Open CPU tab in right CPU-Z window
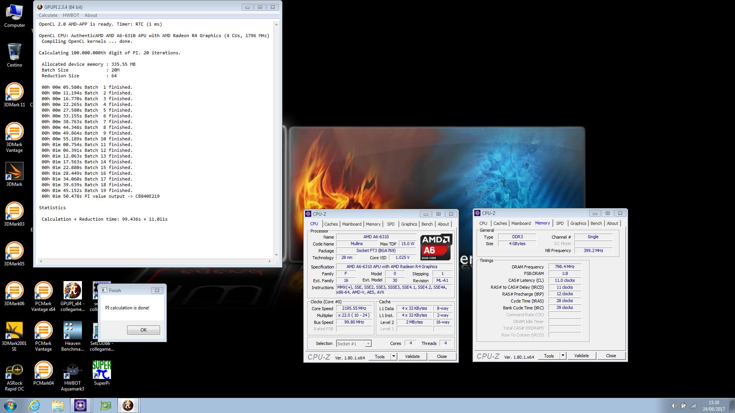The height and width of the screenshot is (413, 735). (483, 223)
